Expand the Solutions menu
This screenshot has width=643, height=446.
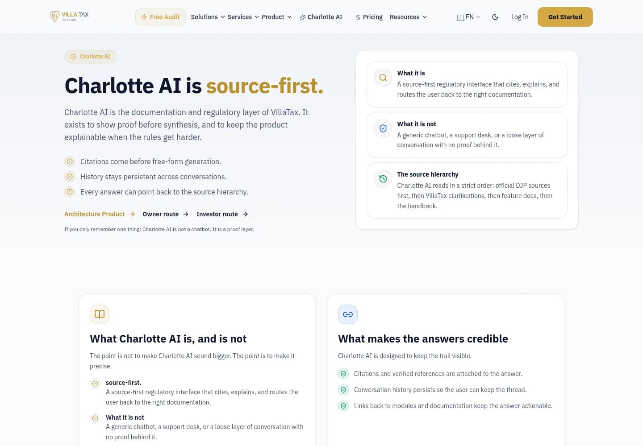208,17
